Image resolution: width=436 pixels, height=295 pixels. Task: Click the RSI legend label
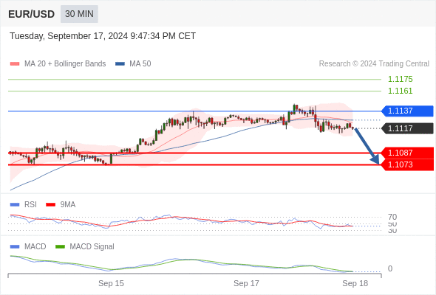click(x=30, y=205)
